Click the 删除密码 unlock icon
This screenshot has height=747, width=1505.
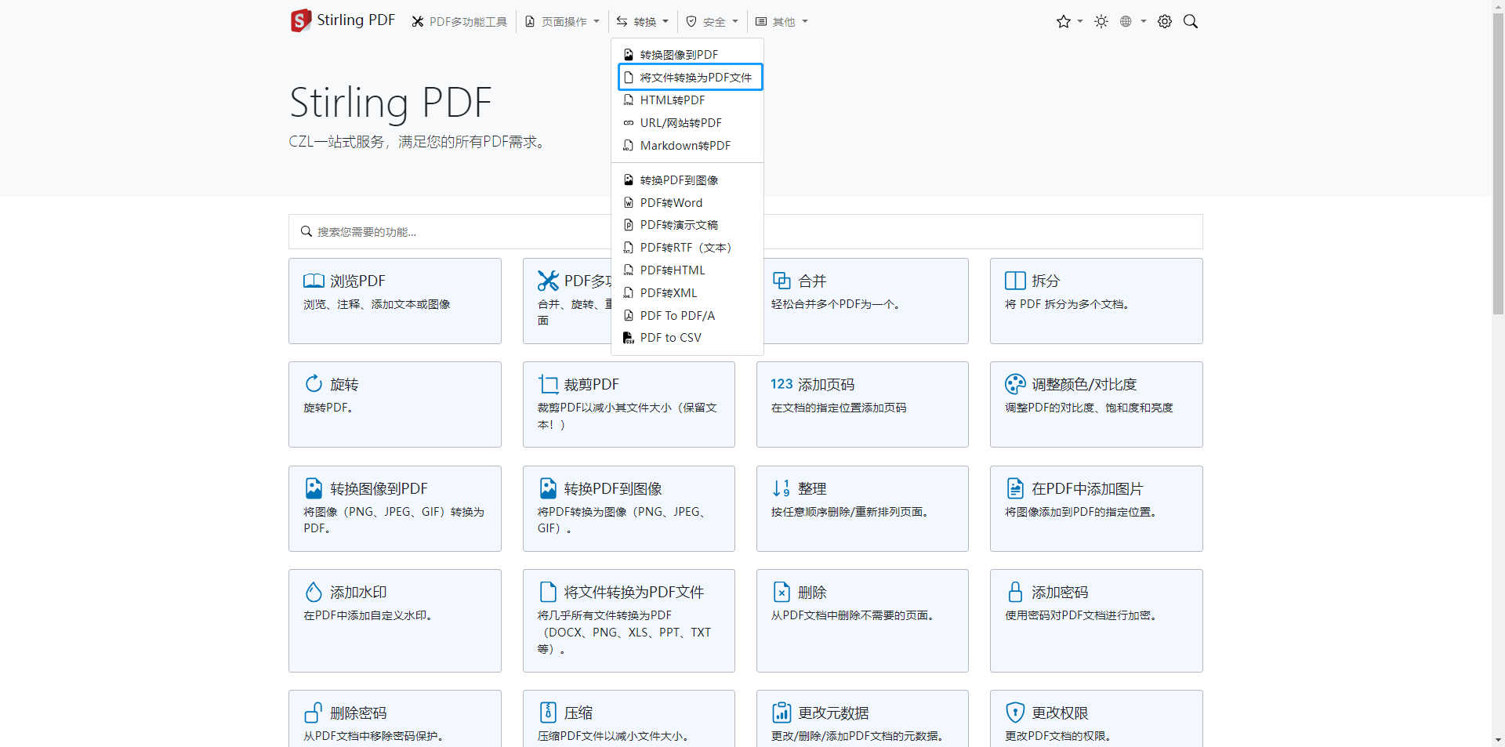tap(314, 713)
